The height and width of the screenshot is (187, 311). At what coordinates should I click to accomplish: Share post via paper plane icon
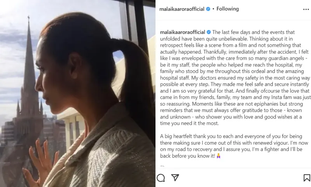(x=175, y=178)
